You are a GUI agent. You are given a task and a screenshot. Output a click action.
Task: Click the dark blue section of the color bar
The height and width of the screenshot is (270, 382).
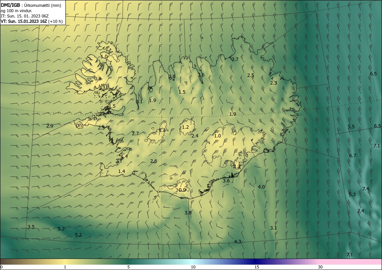coord(256,262)
